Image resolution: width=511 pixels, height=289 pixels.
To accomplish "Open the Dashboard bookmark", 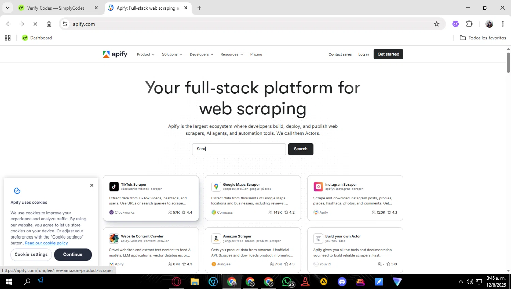I will pos(37,38).
